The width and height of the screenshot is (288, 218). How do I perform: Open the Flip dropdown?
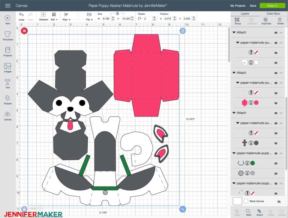pyautogui.click(x=89, y=16)
